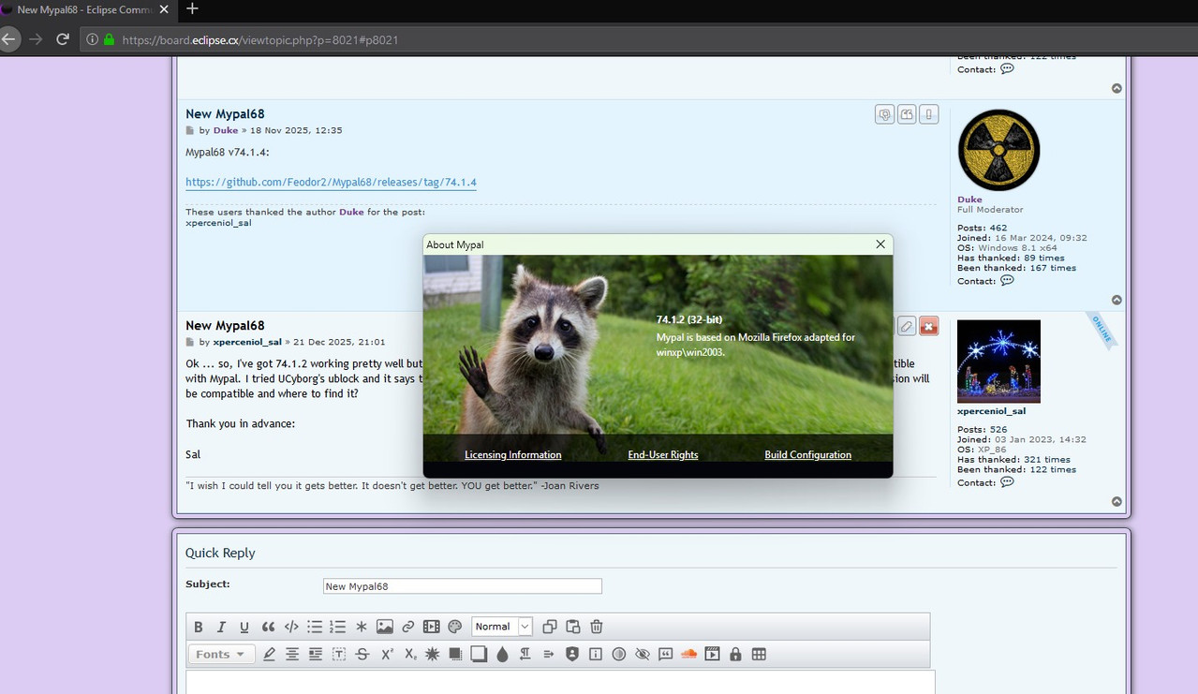Screen dimensions: 1198x694
Task: Insert an unordered bullet list
Action: pyautogui.click(x=315, y=627)
